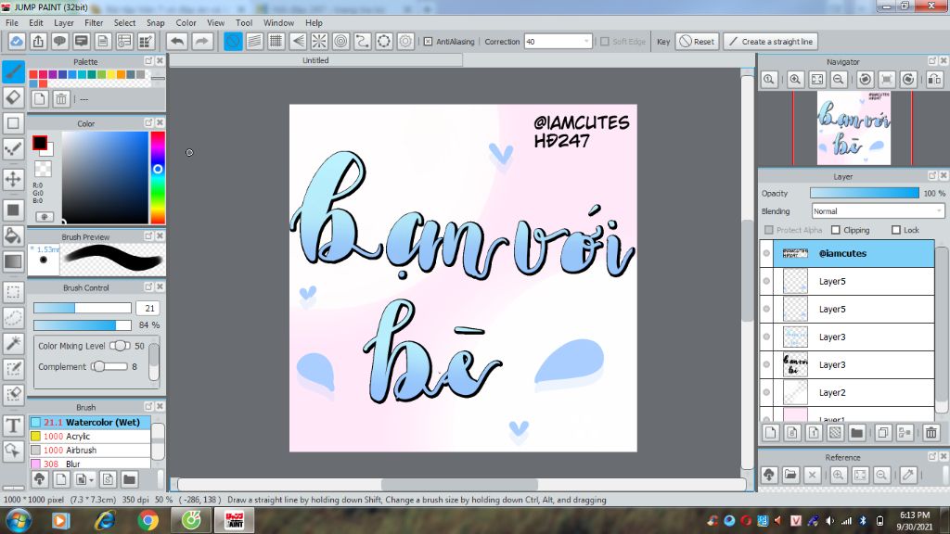950x534 pixels.
Task: Open the File menu
Action: click(x=11, y=22)
